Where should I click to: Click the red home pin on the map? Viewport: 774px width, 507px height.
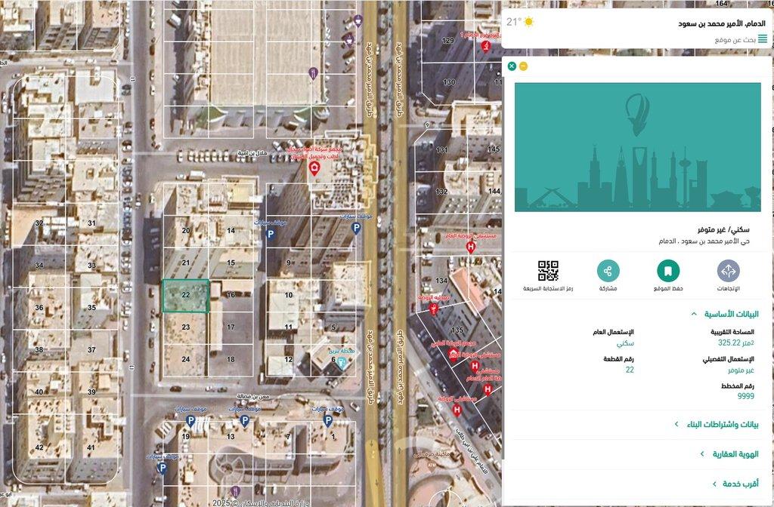click(x=314, y=168)
